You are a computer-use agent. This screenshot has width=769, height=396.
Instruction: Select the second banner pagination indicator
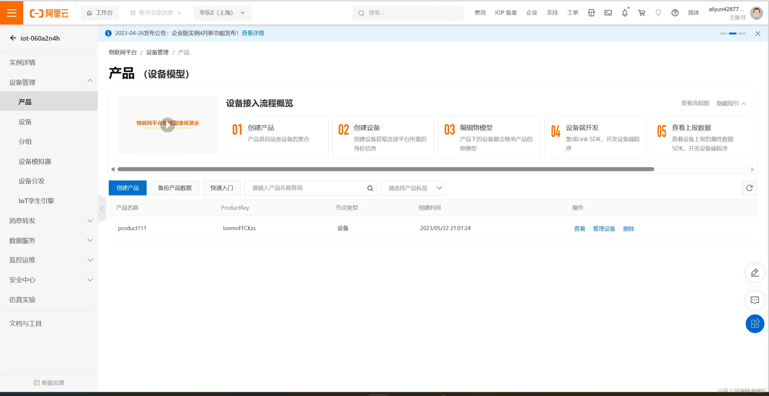[x=732, y=33]
